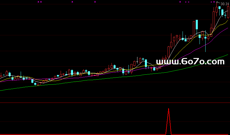The height and width of the screenshot is (135, 230).
Task: Click the rightmost red candlestick on chart
Action: 228,13
